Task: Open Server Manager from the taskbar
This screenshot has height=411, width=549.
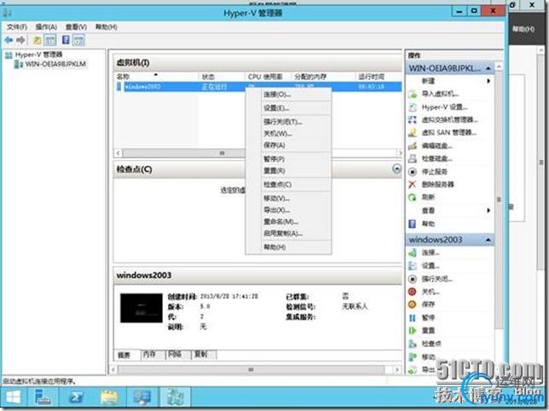Action: click(x=43, y=397)
